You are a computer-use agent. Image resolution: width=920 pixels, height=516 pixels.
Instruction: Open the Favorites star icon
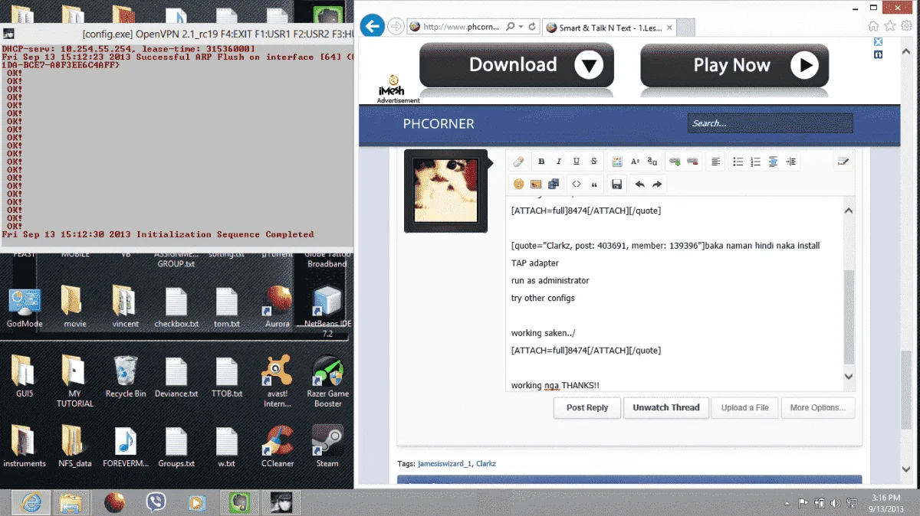(x=889, y=26)
